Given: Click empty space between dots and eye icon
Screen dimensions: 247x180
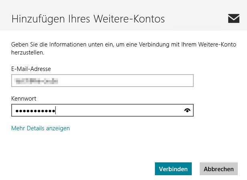Looking at the screenshot, I should click(x=120, y=110).
